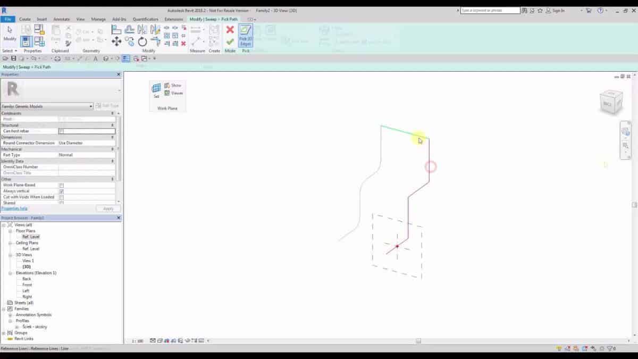The width and height of the screenshot is (638, 359).
Task: Cancel edit mode with the red X
Action: pyautogui.click(x=230, y=30)
